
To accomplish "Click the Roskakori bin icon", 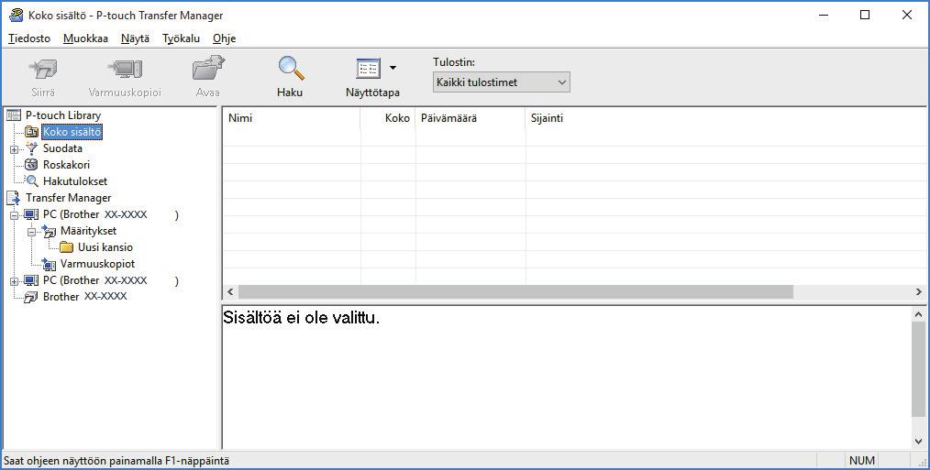I will pyautogui.click(x=31, y=165).
